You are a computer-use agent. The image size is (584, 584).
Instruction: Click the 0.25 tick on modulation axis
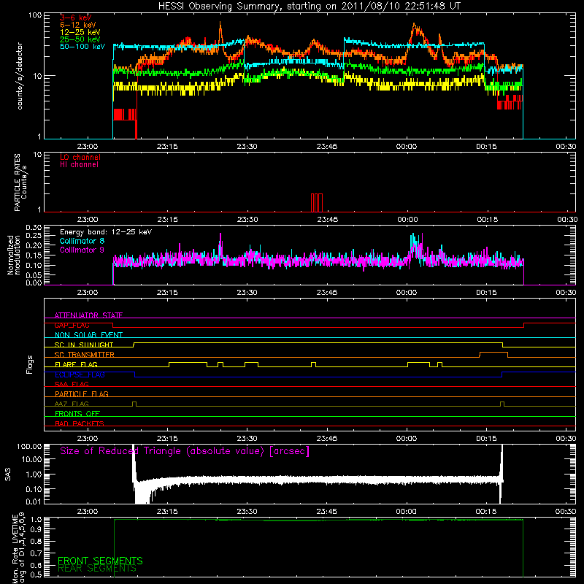point(34,236)
